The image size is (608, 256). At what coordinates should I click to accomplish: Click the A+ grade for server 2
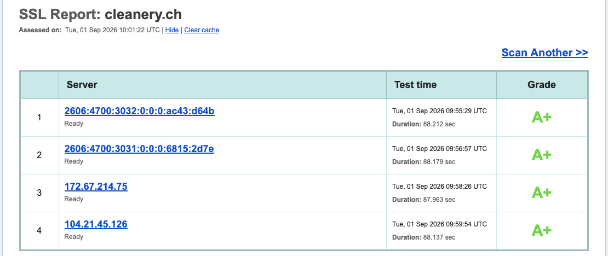541,155
